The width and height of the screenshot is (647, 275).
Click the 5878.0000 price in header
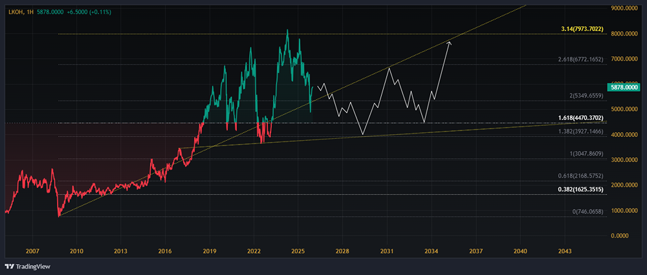[x=50, y=12]
